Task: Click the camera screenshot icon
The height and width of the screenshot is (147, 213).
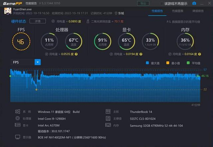Action: (x=194, y=3)
